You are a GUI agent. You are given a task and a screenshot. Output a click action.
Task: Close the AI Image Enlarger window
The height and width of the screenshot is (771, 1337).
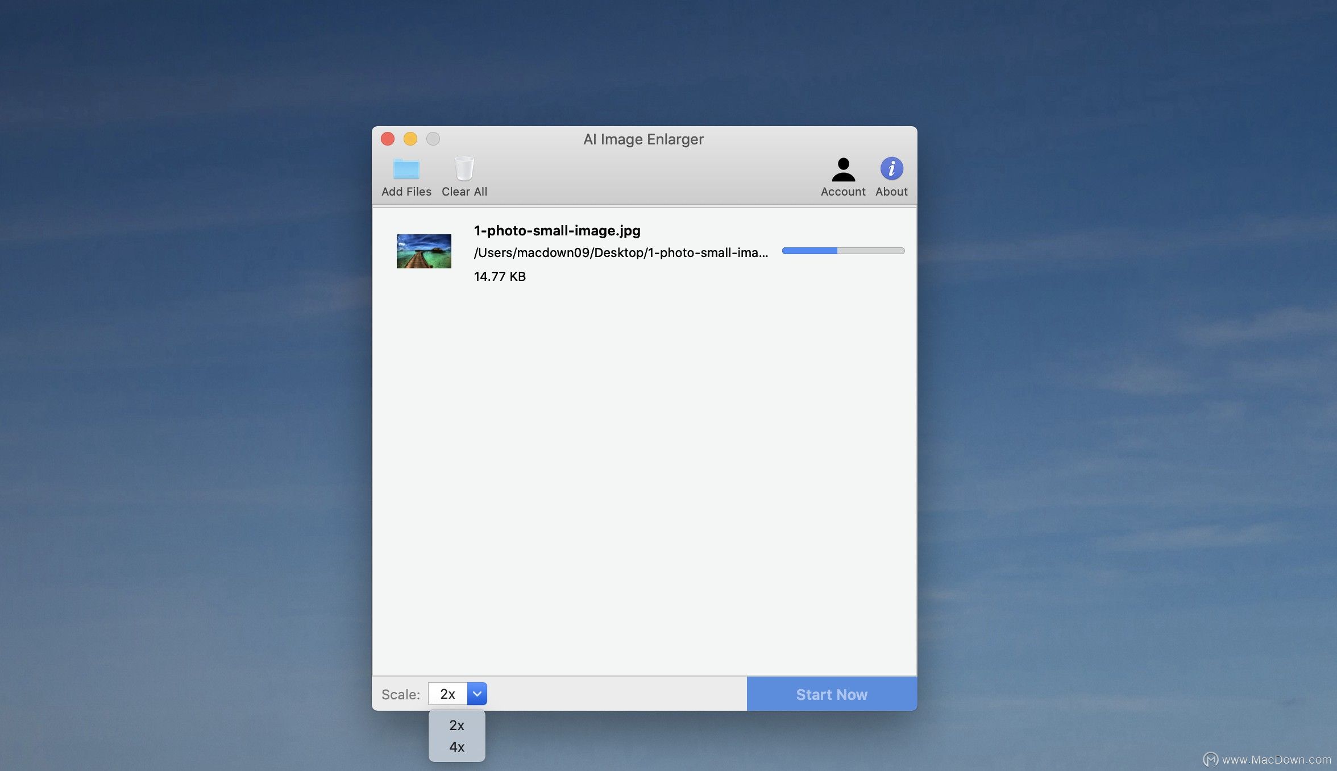[x=388, y=139]
